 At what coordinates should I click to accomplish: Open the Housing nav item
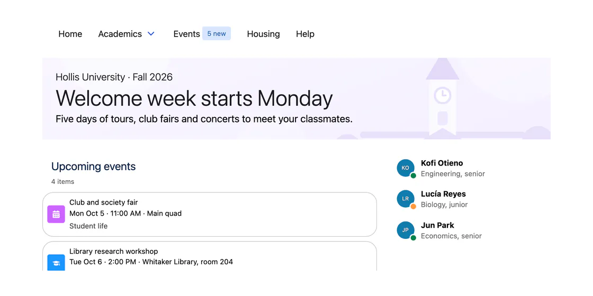pyautogui.click(x=263, y=34)
